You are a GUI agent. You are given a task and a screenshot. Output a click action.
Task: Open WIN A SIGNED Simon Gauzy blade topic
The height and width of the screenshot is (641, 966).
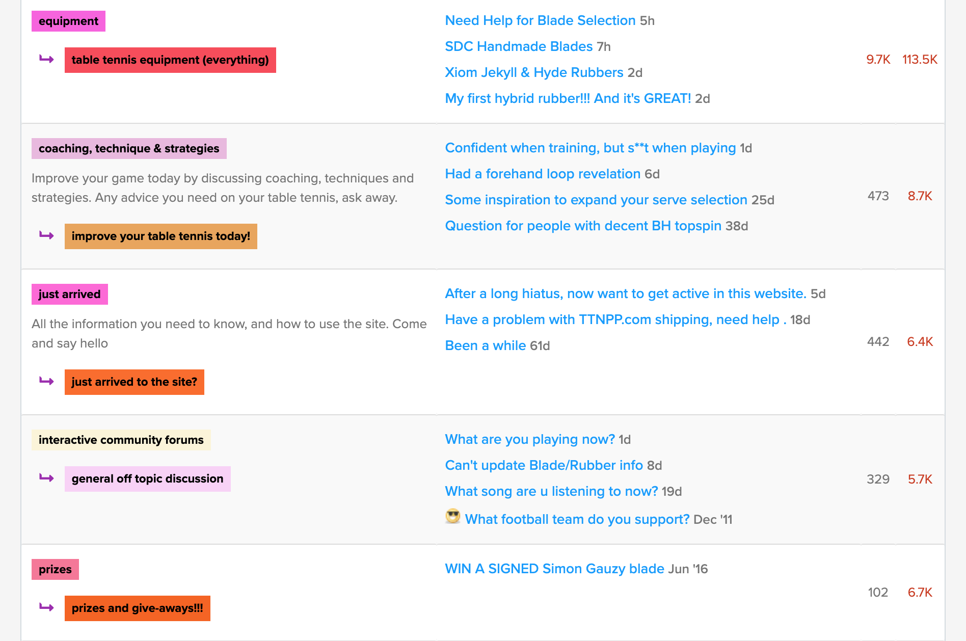pyautogui.click(x=554, y=569)
